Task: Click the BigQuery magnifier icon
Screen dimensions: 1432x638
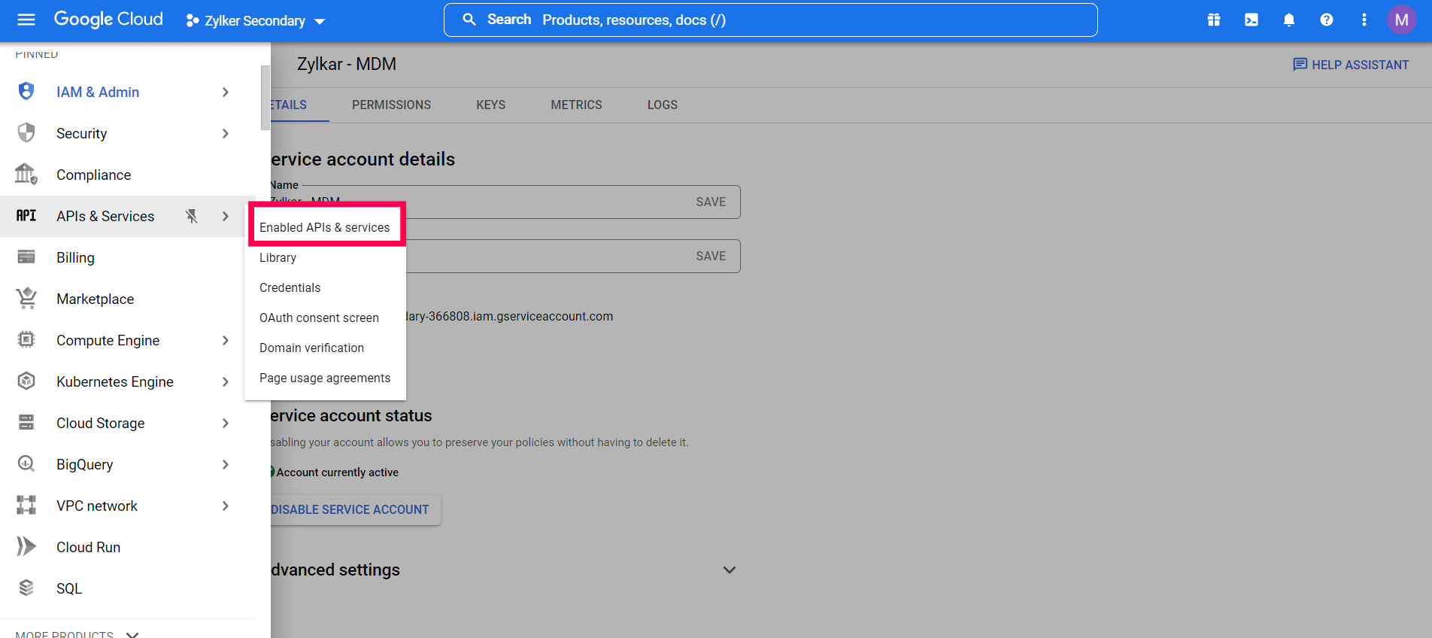Action: point(26,464)
